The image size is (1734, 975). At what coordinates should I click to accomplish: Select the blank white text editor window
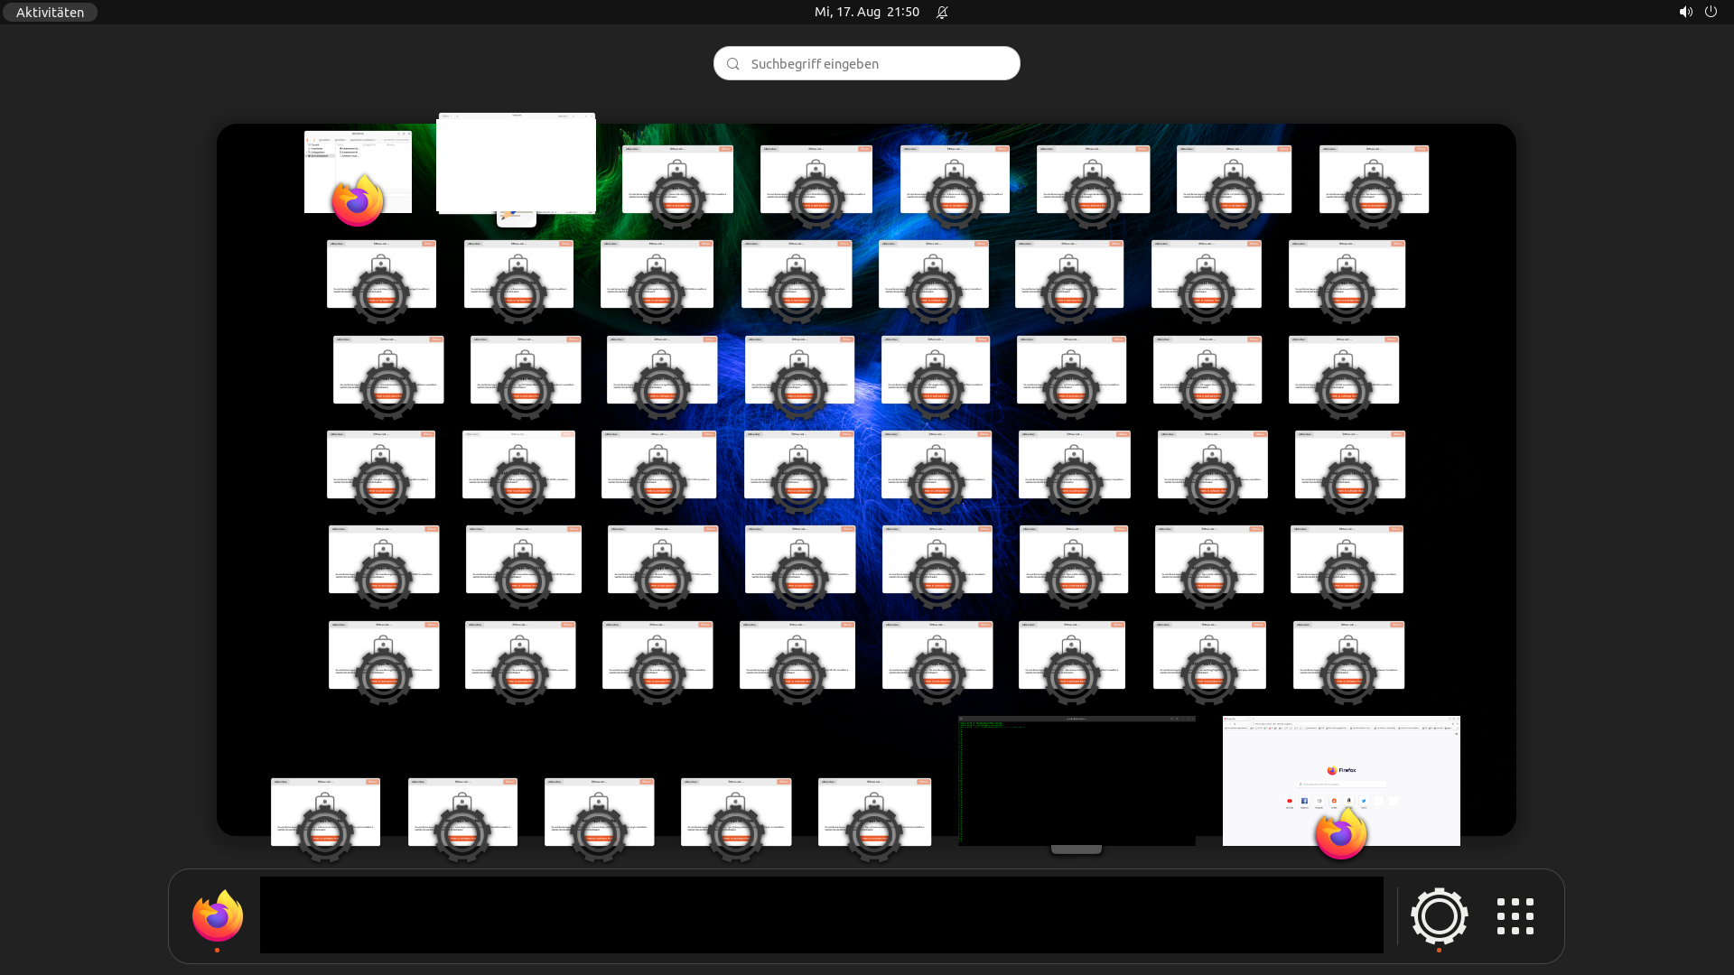click(516, 162)
